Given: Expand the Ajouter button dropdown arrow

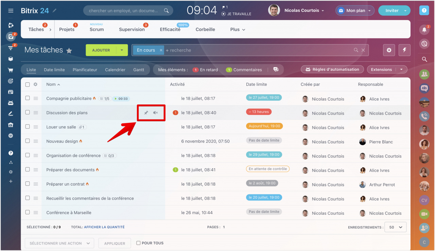Looking at the screenshot, I should 122,50.
